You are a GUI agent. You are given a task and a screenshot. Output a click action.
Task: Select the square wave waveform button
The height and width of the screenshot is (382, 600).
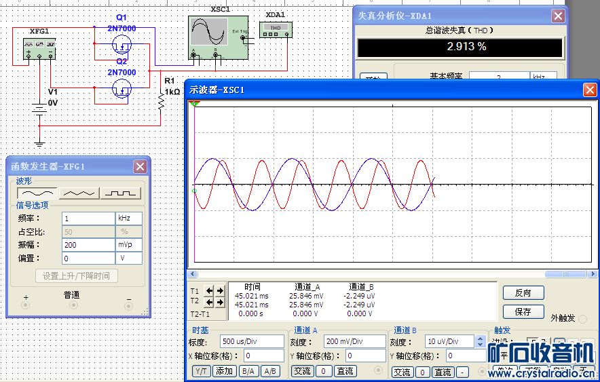click(120, 193)
